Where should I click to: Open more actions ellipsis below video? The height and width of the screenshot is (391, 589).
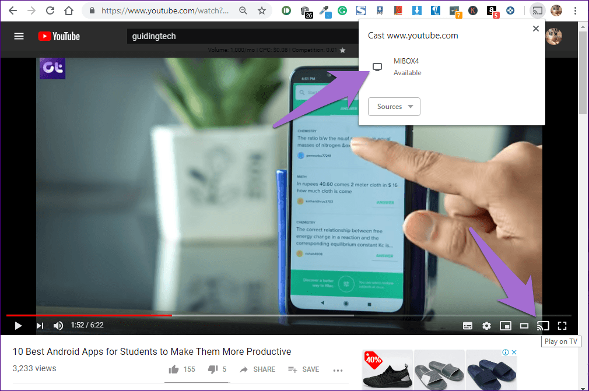(x=338, y=369)
